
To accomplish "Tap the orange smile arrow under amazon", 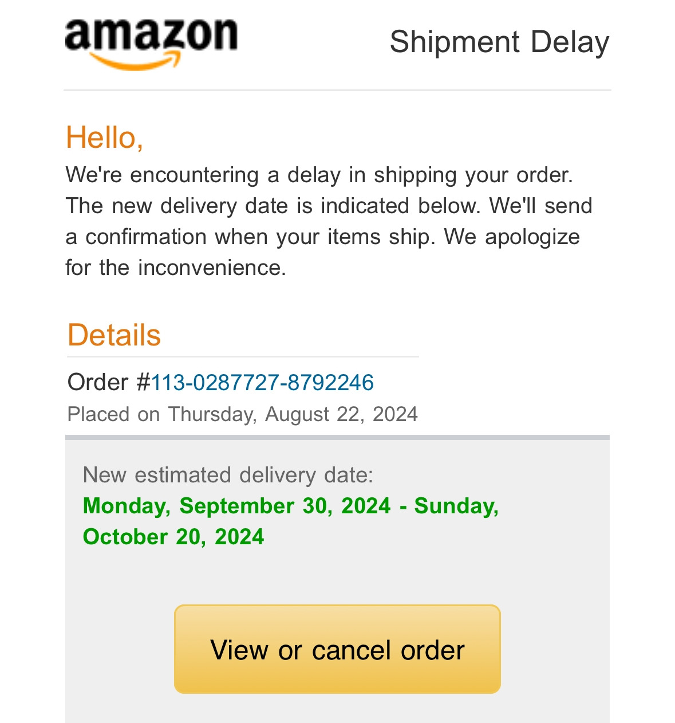I will (x=136, y=61).
